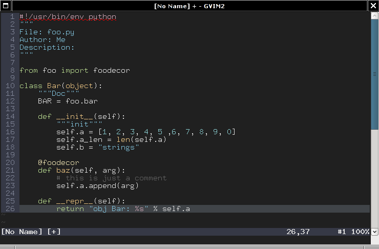This screenshot has width=379, height=249.
Task: Click the "def __init__(self):" line
Action: [x=81, y=116]
